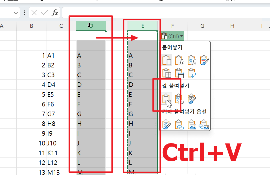
Task: Open the Paste Options (Ctrl) dropdown button
Action: tap(173, 36)
